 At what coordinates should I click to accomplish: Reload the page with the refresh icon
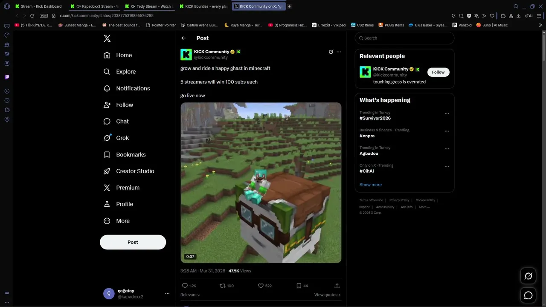tap(32, 16)
